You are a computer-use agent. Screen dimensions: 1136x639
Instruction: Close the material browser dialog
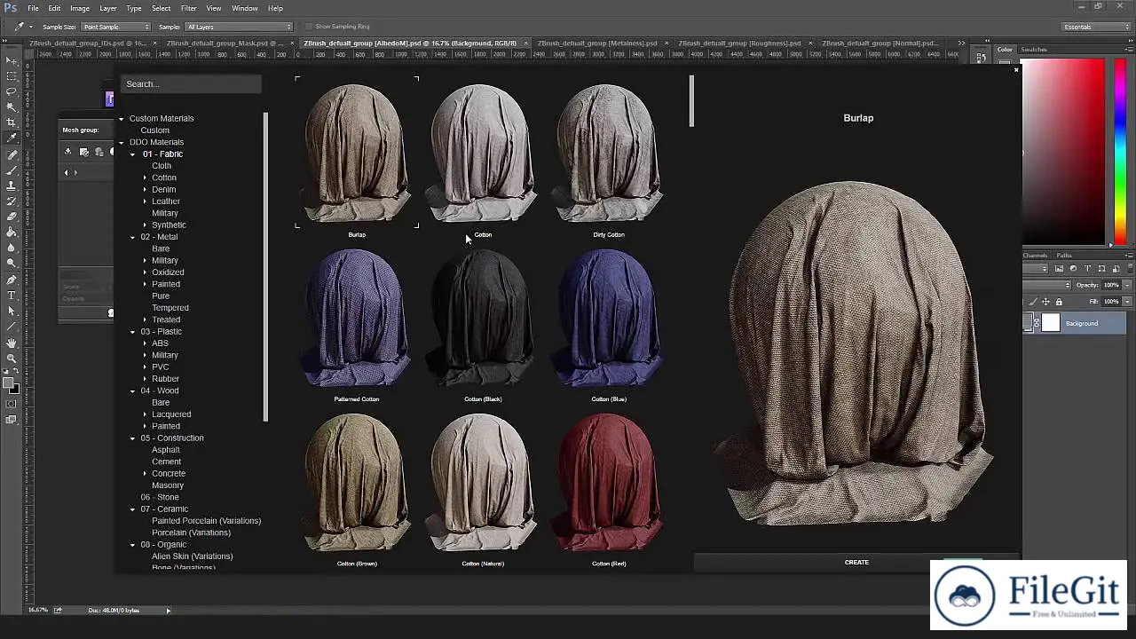(1016, 69)
